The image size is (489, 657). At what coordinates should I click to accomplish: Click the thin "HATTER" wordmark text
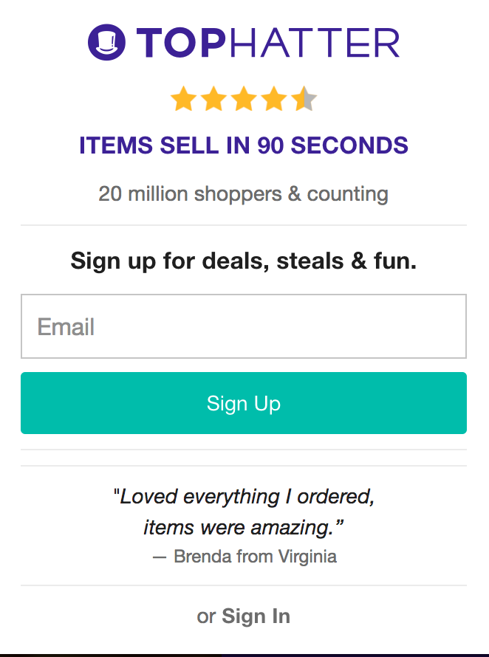pos(314,43)
